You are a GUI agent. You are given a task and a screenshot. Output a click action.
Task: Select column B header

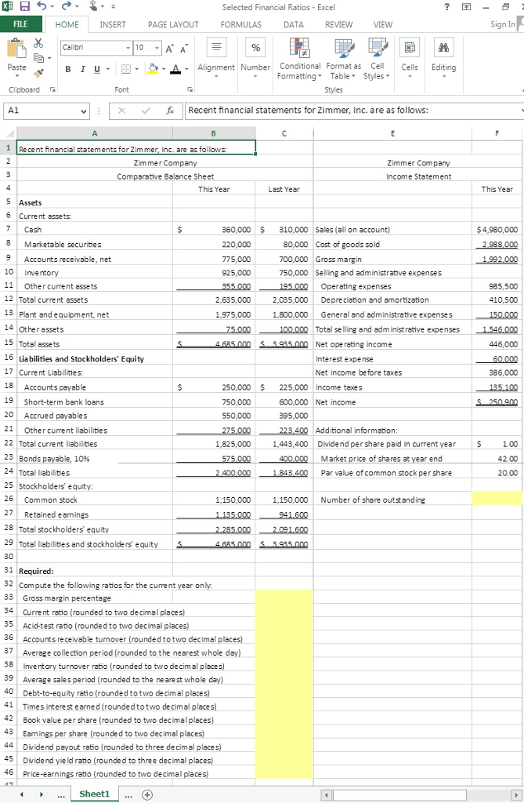click(x=214, y=133)
